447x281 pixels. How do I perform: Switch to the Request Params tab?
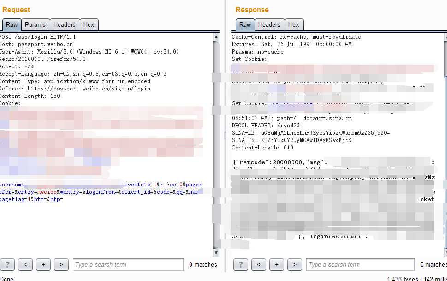point(35,25)
